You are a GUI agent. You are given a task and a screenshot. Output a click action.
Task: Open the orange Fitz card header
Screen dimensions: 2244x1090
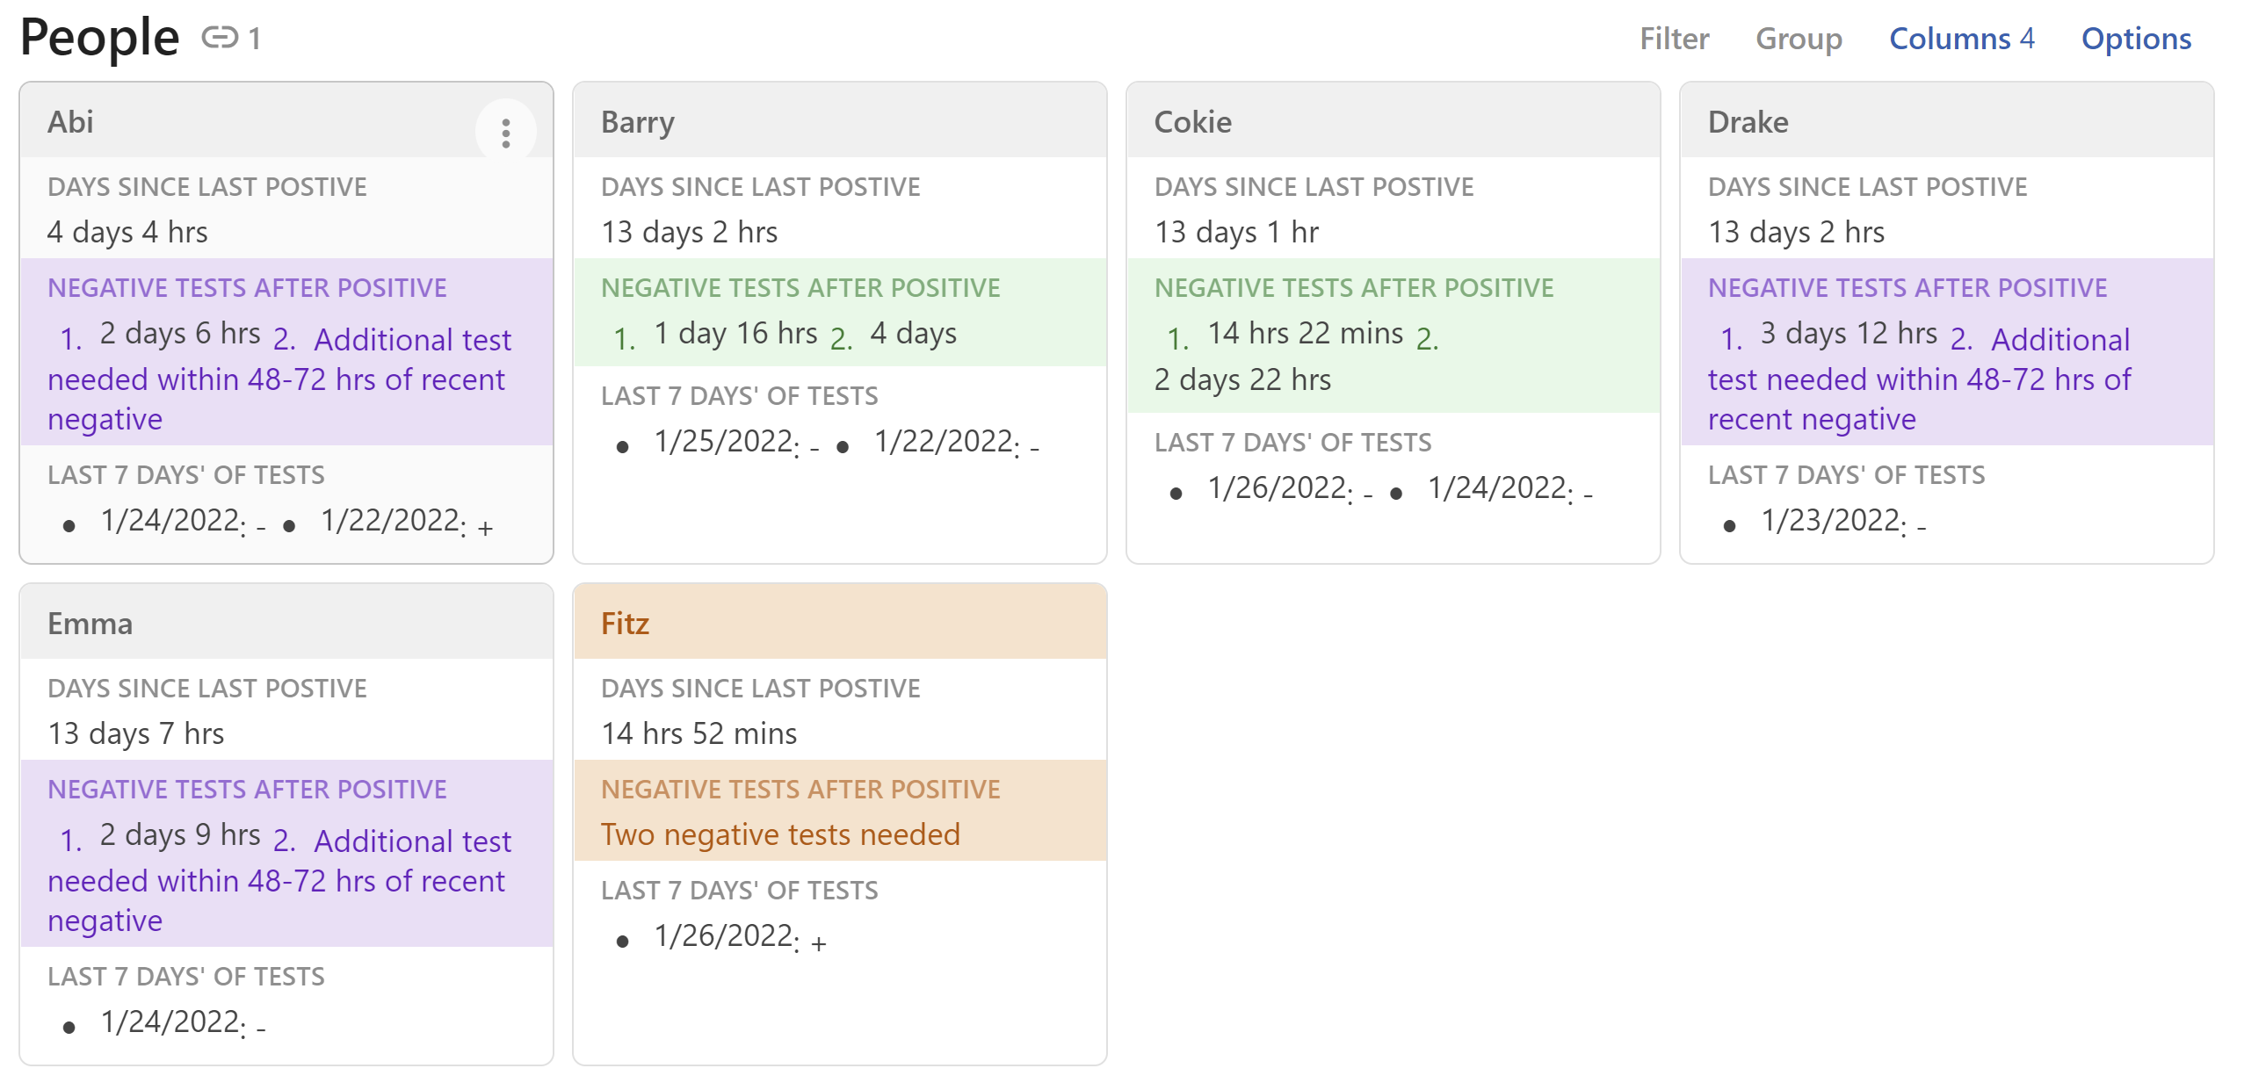point(625,624)
